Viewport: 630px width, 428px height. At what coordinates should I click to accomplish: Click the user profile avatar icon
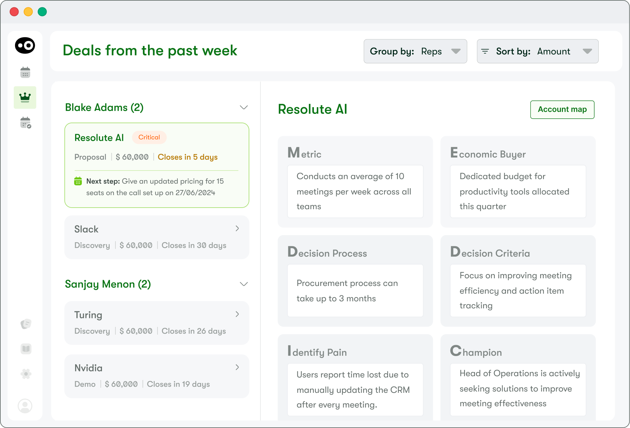pos(25,406)
